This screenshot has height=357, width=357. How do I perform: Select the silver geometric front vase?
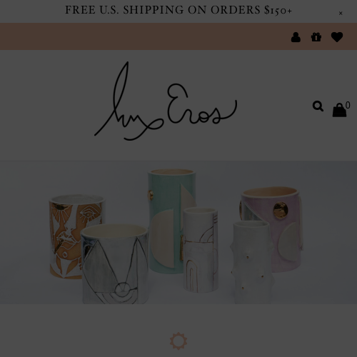[x=115, y=264]
